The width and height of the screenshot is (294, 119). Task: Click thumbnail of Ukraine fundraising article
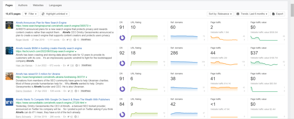tap(9, 76)
